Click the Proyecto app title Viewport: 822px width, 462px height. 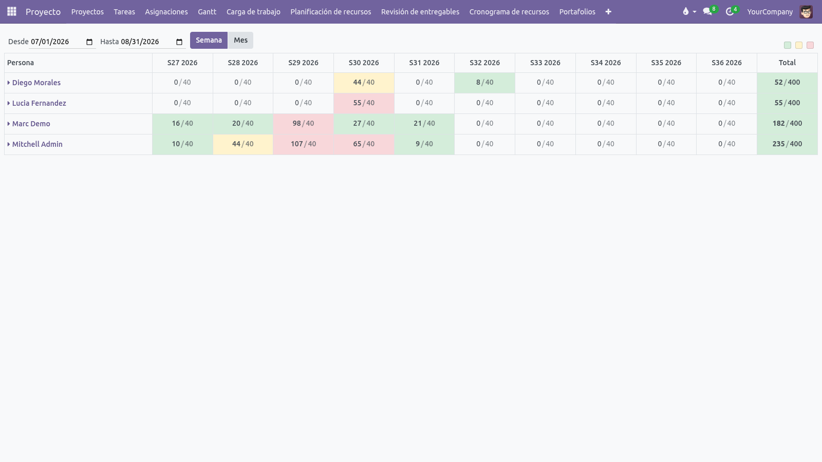[43, 11]
